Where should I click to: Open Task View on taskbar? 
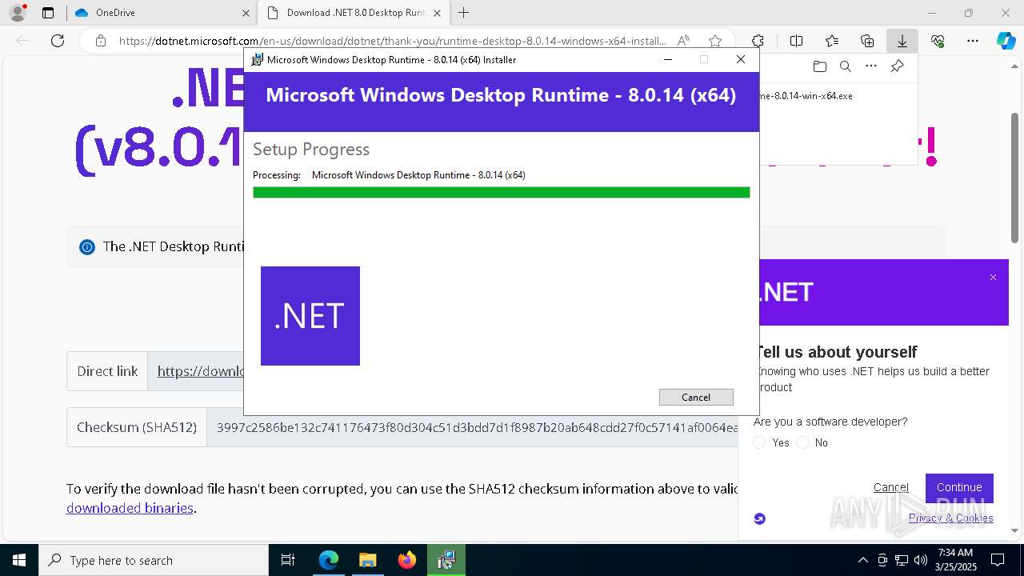288,560
